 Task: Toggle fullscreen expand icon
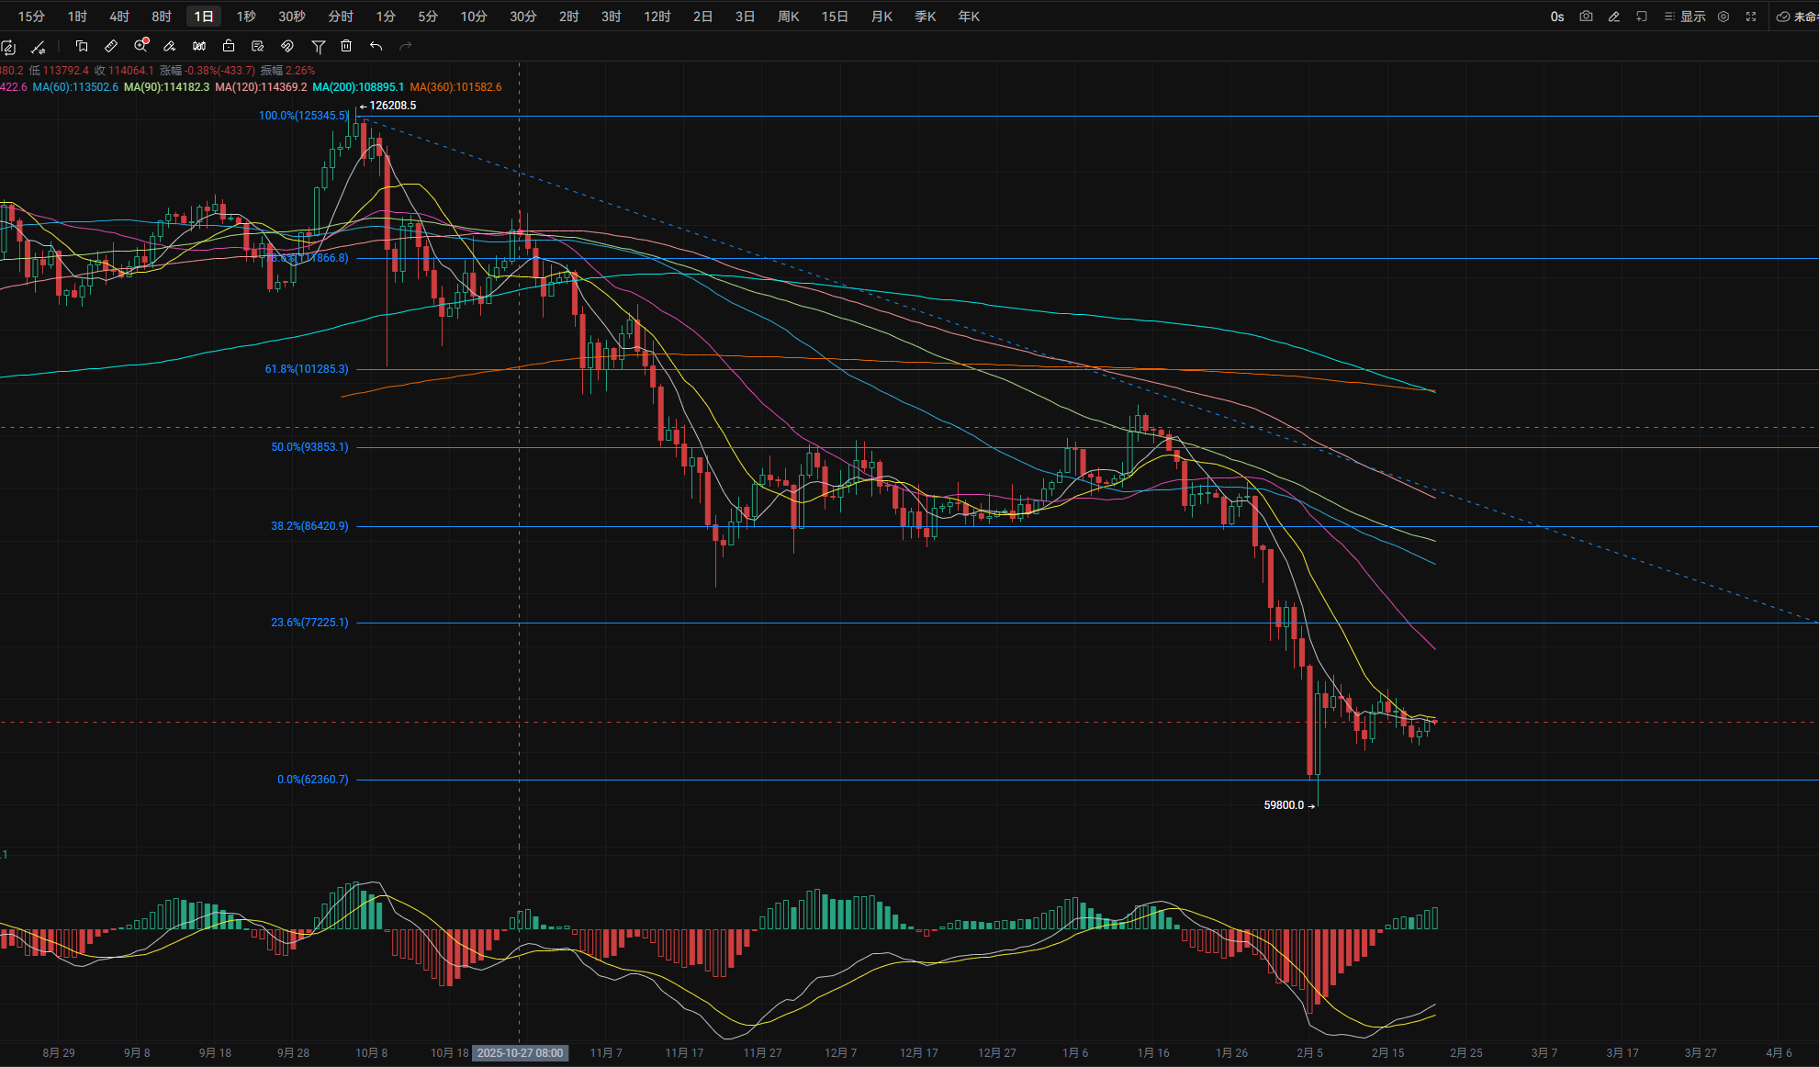click(1751, 17)
